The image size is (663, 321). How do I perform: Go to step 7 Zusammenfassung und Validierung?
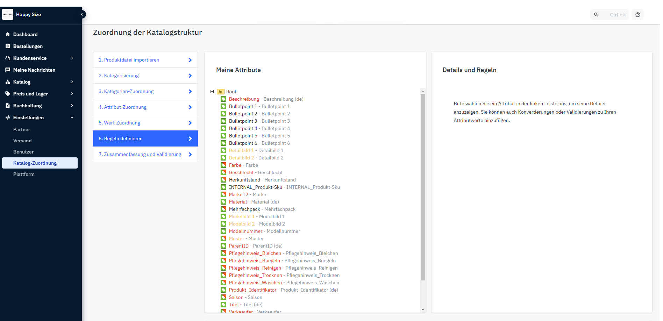pyautogui.click(x=145, y=154)
